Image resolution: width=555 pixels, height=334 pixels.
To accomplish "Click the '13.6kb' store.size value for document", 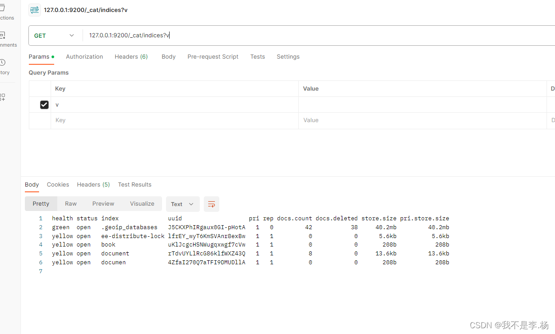I will [386, 254].
